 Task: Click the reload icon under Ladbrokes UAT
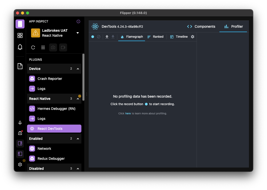pyautogui.click(x=33, y=47)
